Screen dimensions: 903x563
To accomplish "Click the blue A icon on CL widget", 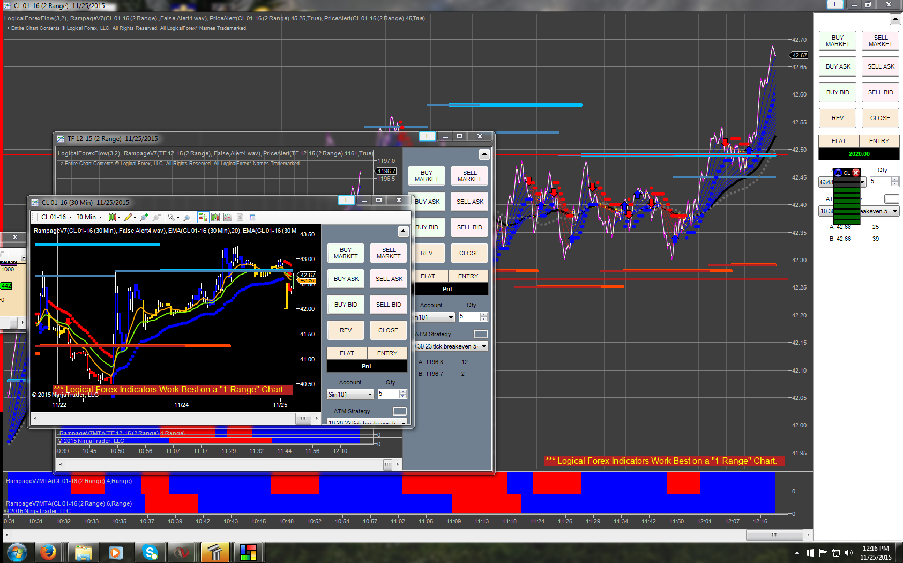I will click(838, 173).
